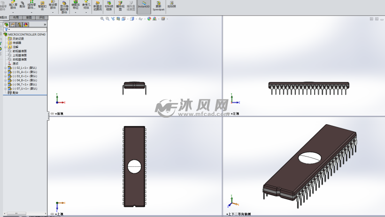385x217 pixels.
Task: Select Right Plane (右视基准面) tree item
Action: coord(17,60)
